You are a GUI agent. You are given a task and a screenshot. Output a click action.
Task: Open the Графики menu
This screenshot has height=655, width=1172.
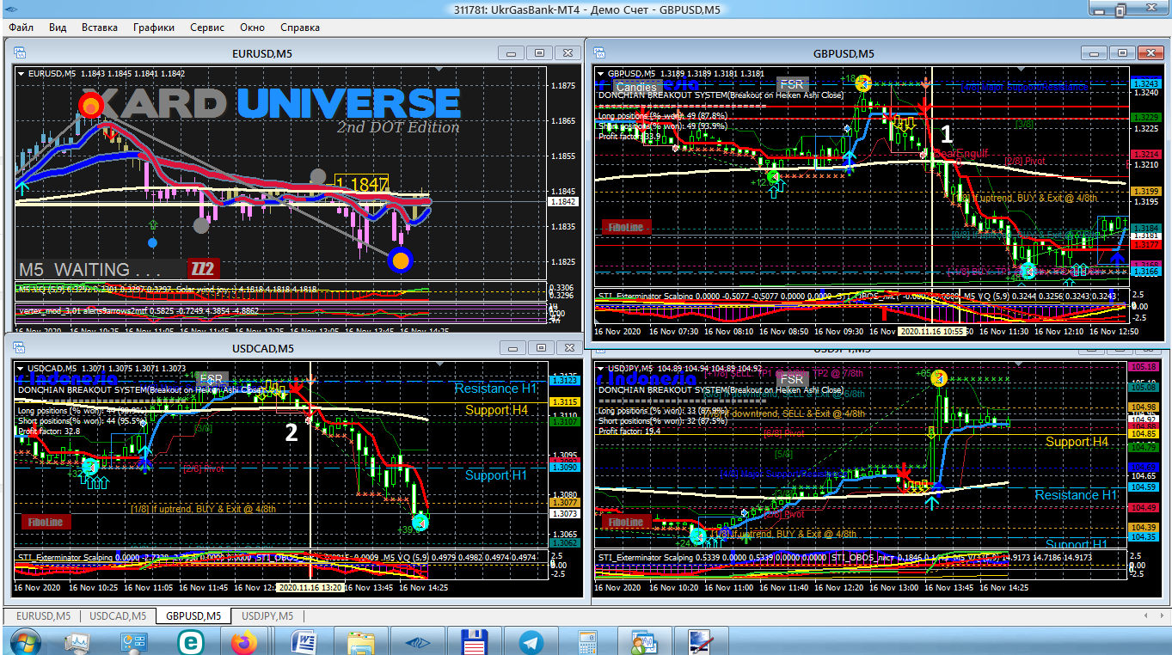(x=154, y=28)
